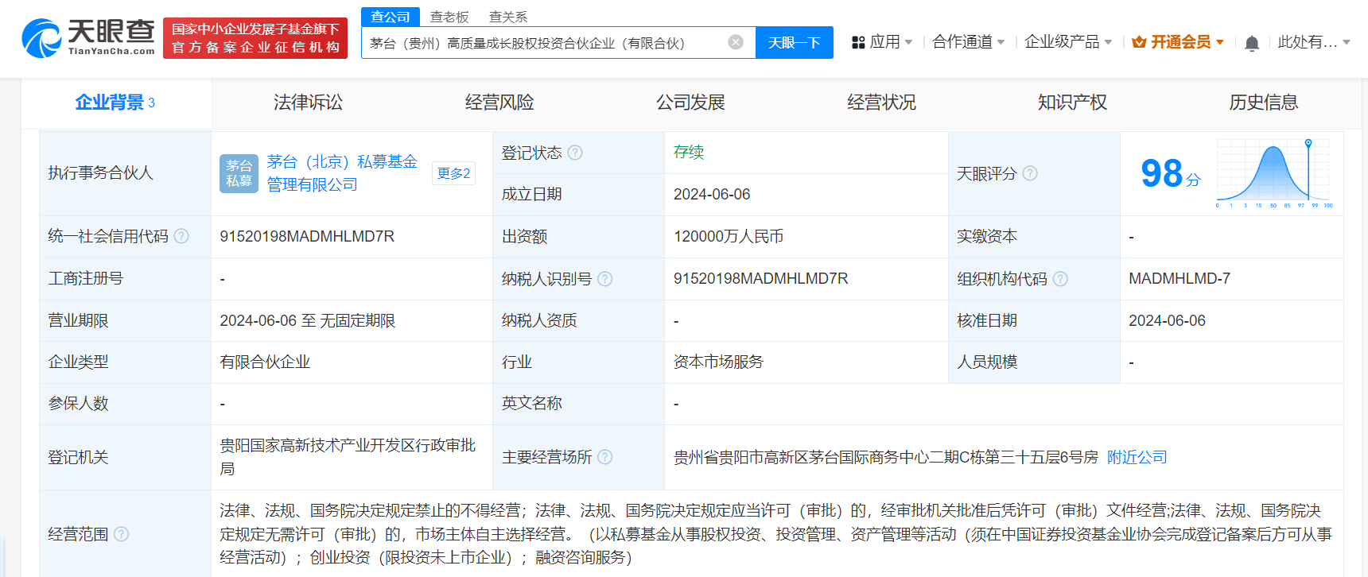This screenshot has height=577, width=1368.
Task: Switch to the 查关系 search tab
Action: coord(508,17)
